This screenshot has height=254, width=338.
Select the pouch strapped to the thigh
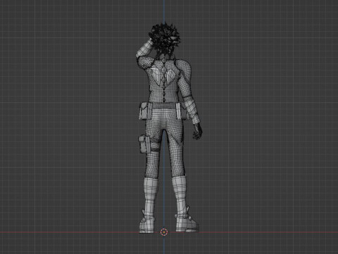(x=144, y=144)
